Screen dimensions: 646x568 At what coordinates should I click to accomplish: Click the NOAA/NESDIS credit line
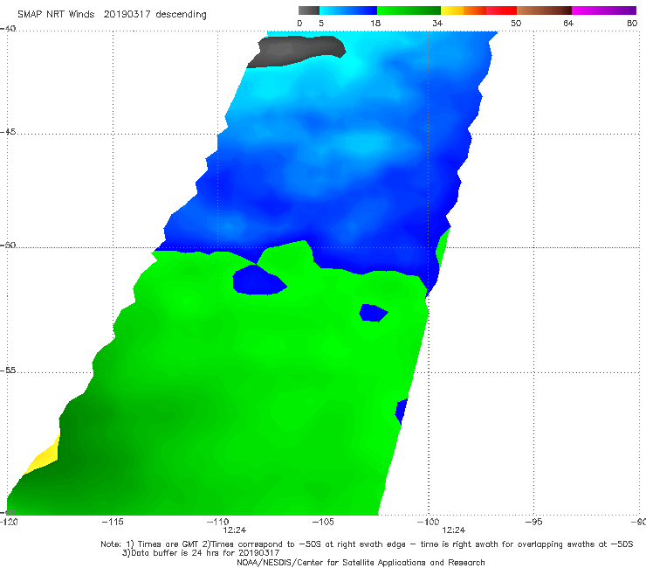(361, 563)
